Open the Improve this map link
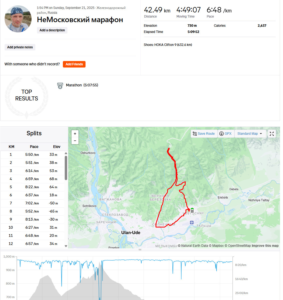 [x=265, y=246]
